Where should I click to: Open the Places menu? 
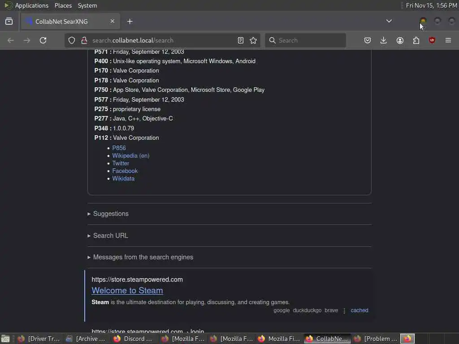[x=63, y=5]
